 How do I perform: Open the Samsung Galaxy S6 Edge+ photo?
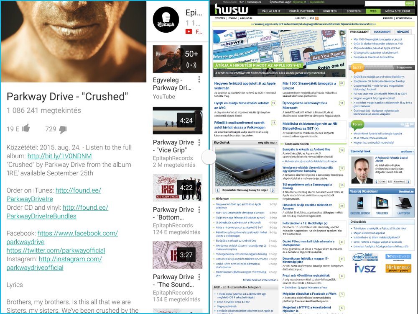pyautogui.click(x=245, y=167)
